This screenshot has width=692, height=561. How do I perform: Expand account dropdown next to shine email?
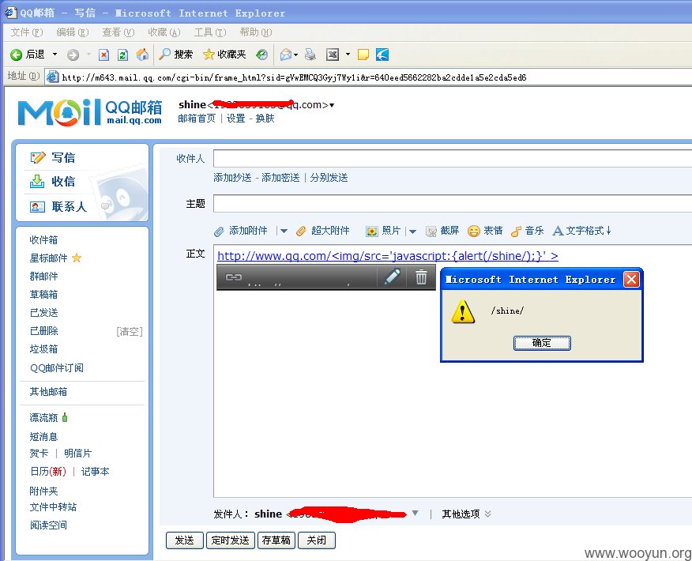point(332,106)
